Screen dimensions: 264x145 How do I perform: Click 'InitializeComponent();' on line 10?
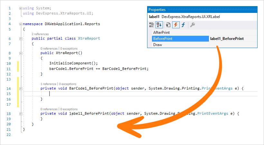click(73, 63)
